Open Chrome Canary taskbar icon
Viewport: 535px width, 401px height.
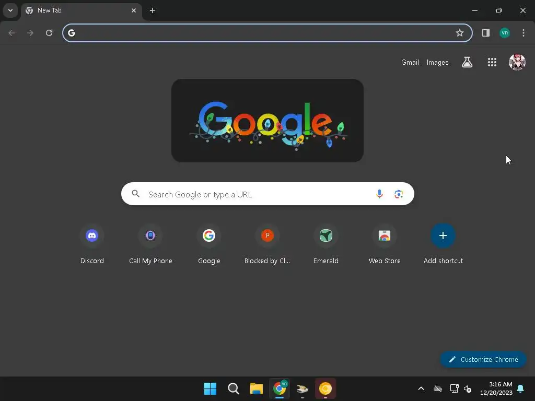[x=325, y=388]
